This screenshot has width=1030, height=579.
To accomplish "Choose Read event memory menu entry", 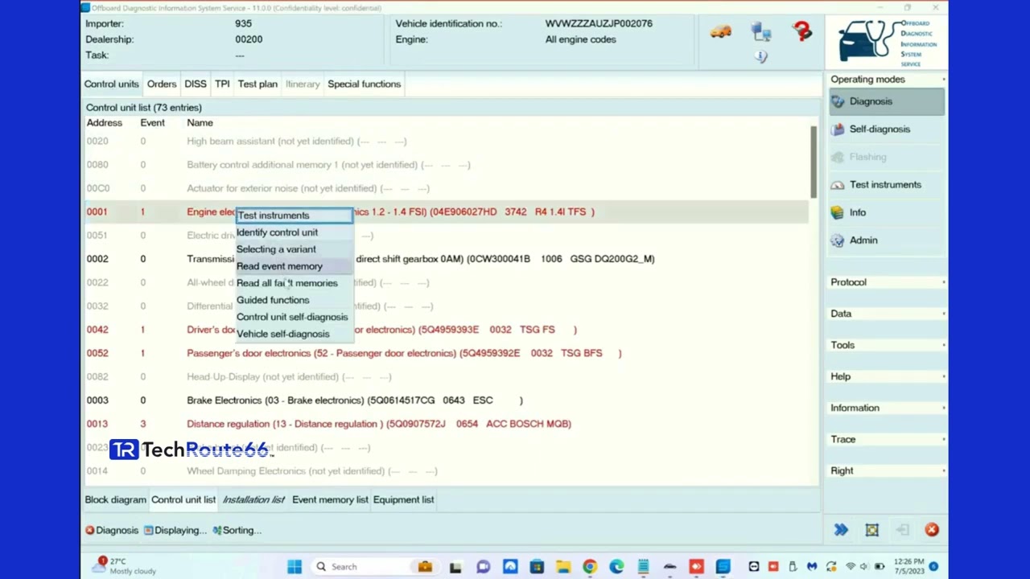I will tap(294, 266).
